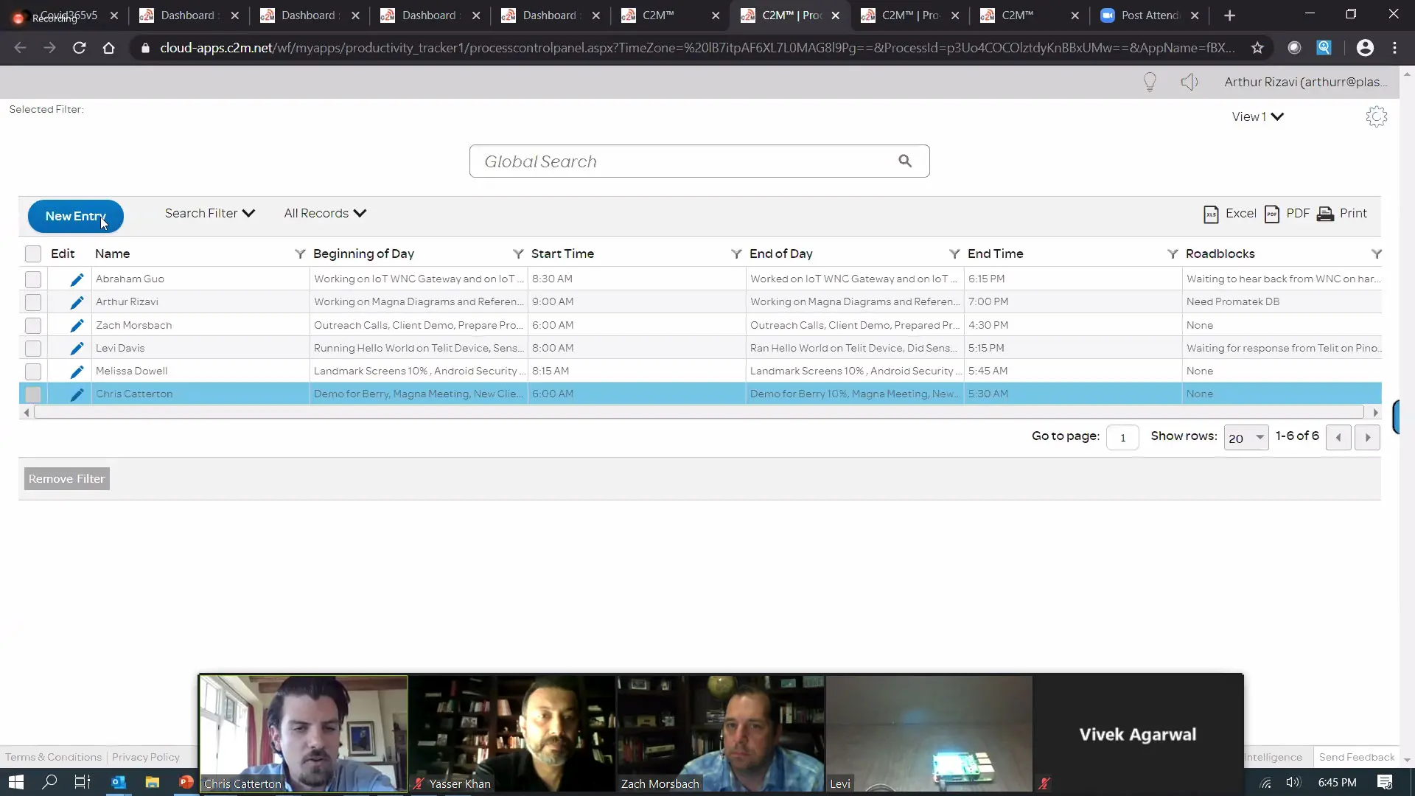Click the megaphone announcements icon
1415x796 pixels.
tap(1189, 82)
